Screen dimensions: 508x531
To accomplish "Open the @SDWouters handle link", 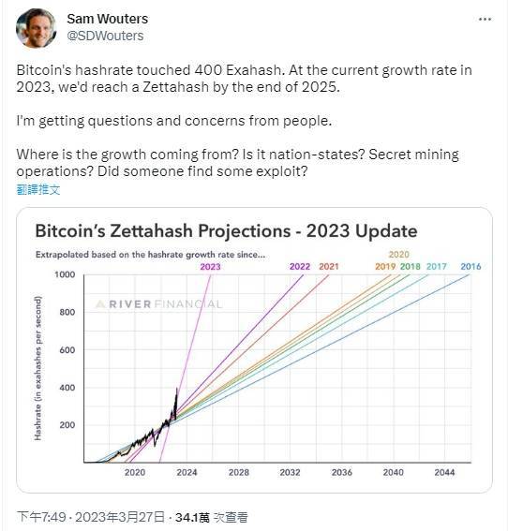I will 105,36.
